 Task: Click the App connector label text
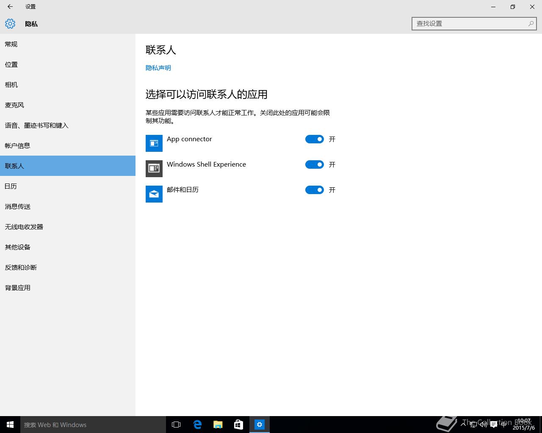click(x=189, y=139)
